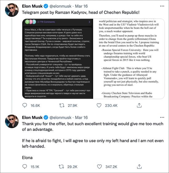The image size is (169, 173).
Task: Open first tweet's Mar 16 timestamp
Action: 81,6
